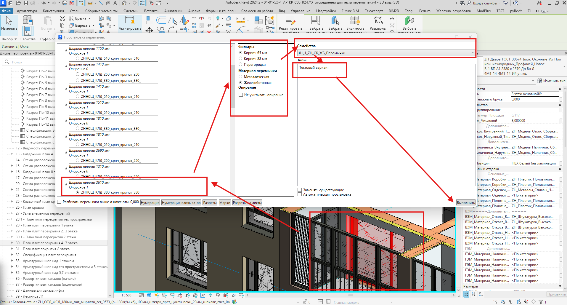Viewport: 567px width, 305px height.
Task: Click the Разрезы button
Action: (x=210, y=203)
